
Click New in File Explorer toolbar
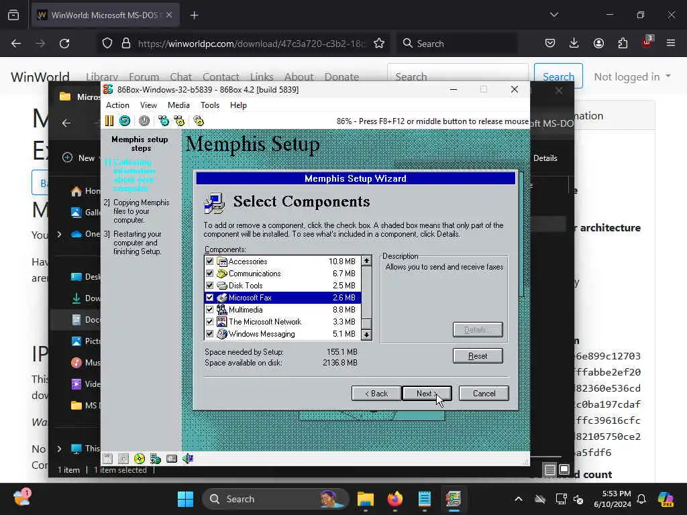[79, 158]
